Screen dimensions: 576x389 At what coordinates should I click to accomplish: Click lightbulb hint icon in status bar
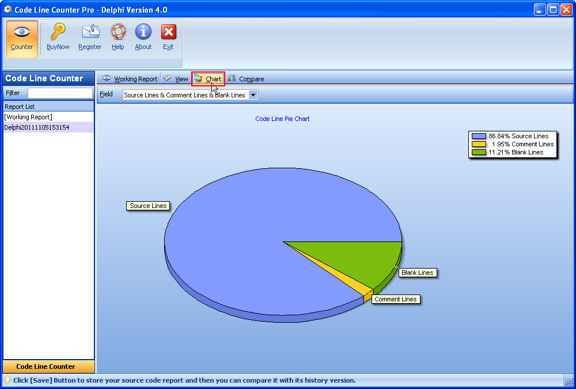click(7, 380)
